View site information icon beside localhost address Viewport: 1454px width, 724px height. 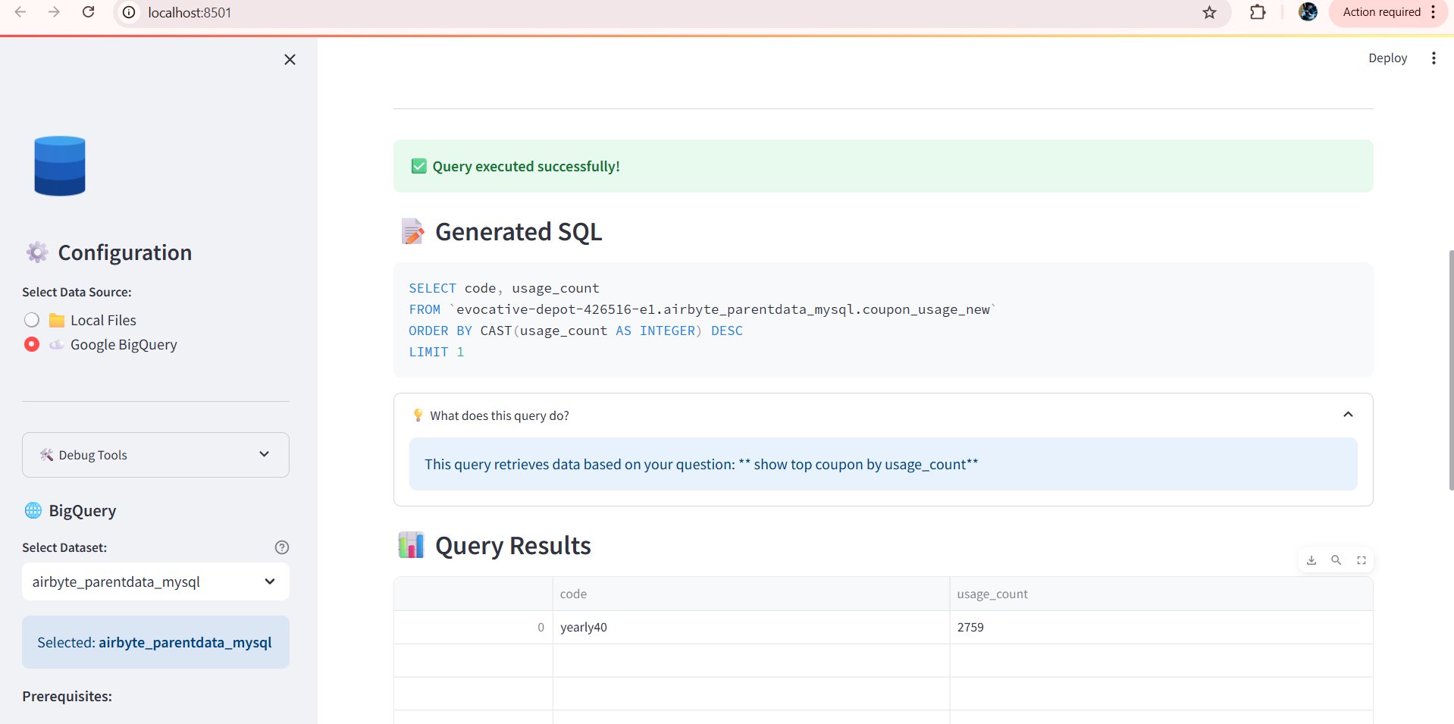point(130,12)
